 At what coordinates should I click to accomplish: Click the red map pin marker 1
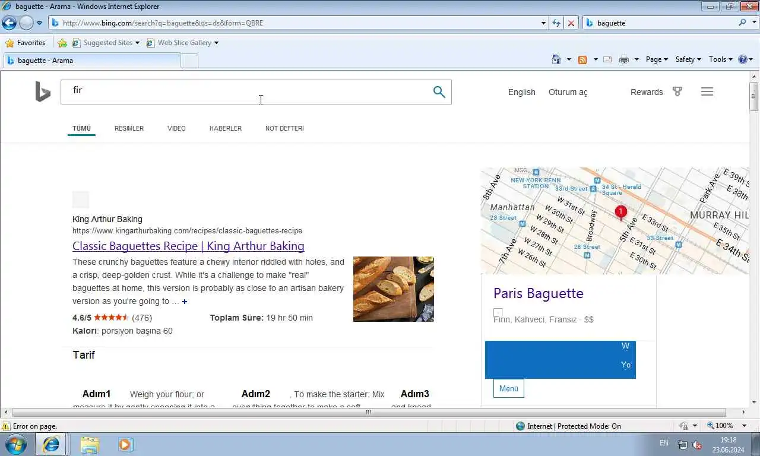tap(620, 213)
